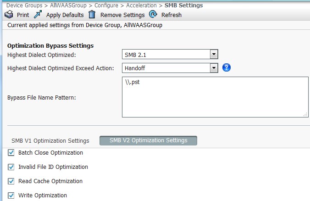The width and height of the screenshot is (310, 201).
Task: Click the Apply Defaults pin icon
Action: pyautogui.click(x=38, y=15)
